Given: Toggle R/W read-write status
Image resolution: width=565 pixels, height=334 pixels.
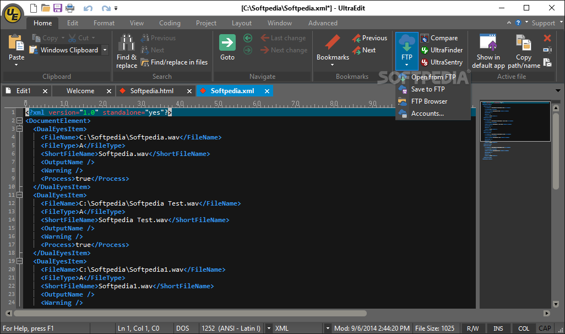Looking at the screenshot, I should (x=472, y=328).
